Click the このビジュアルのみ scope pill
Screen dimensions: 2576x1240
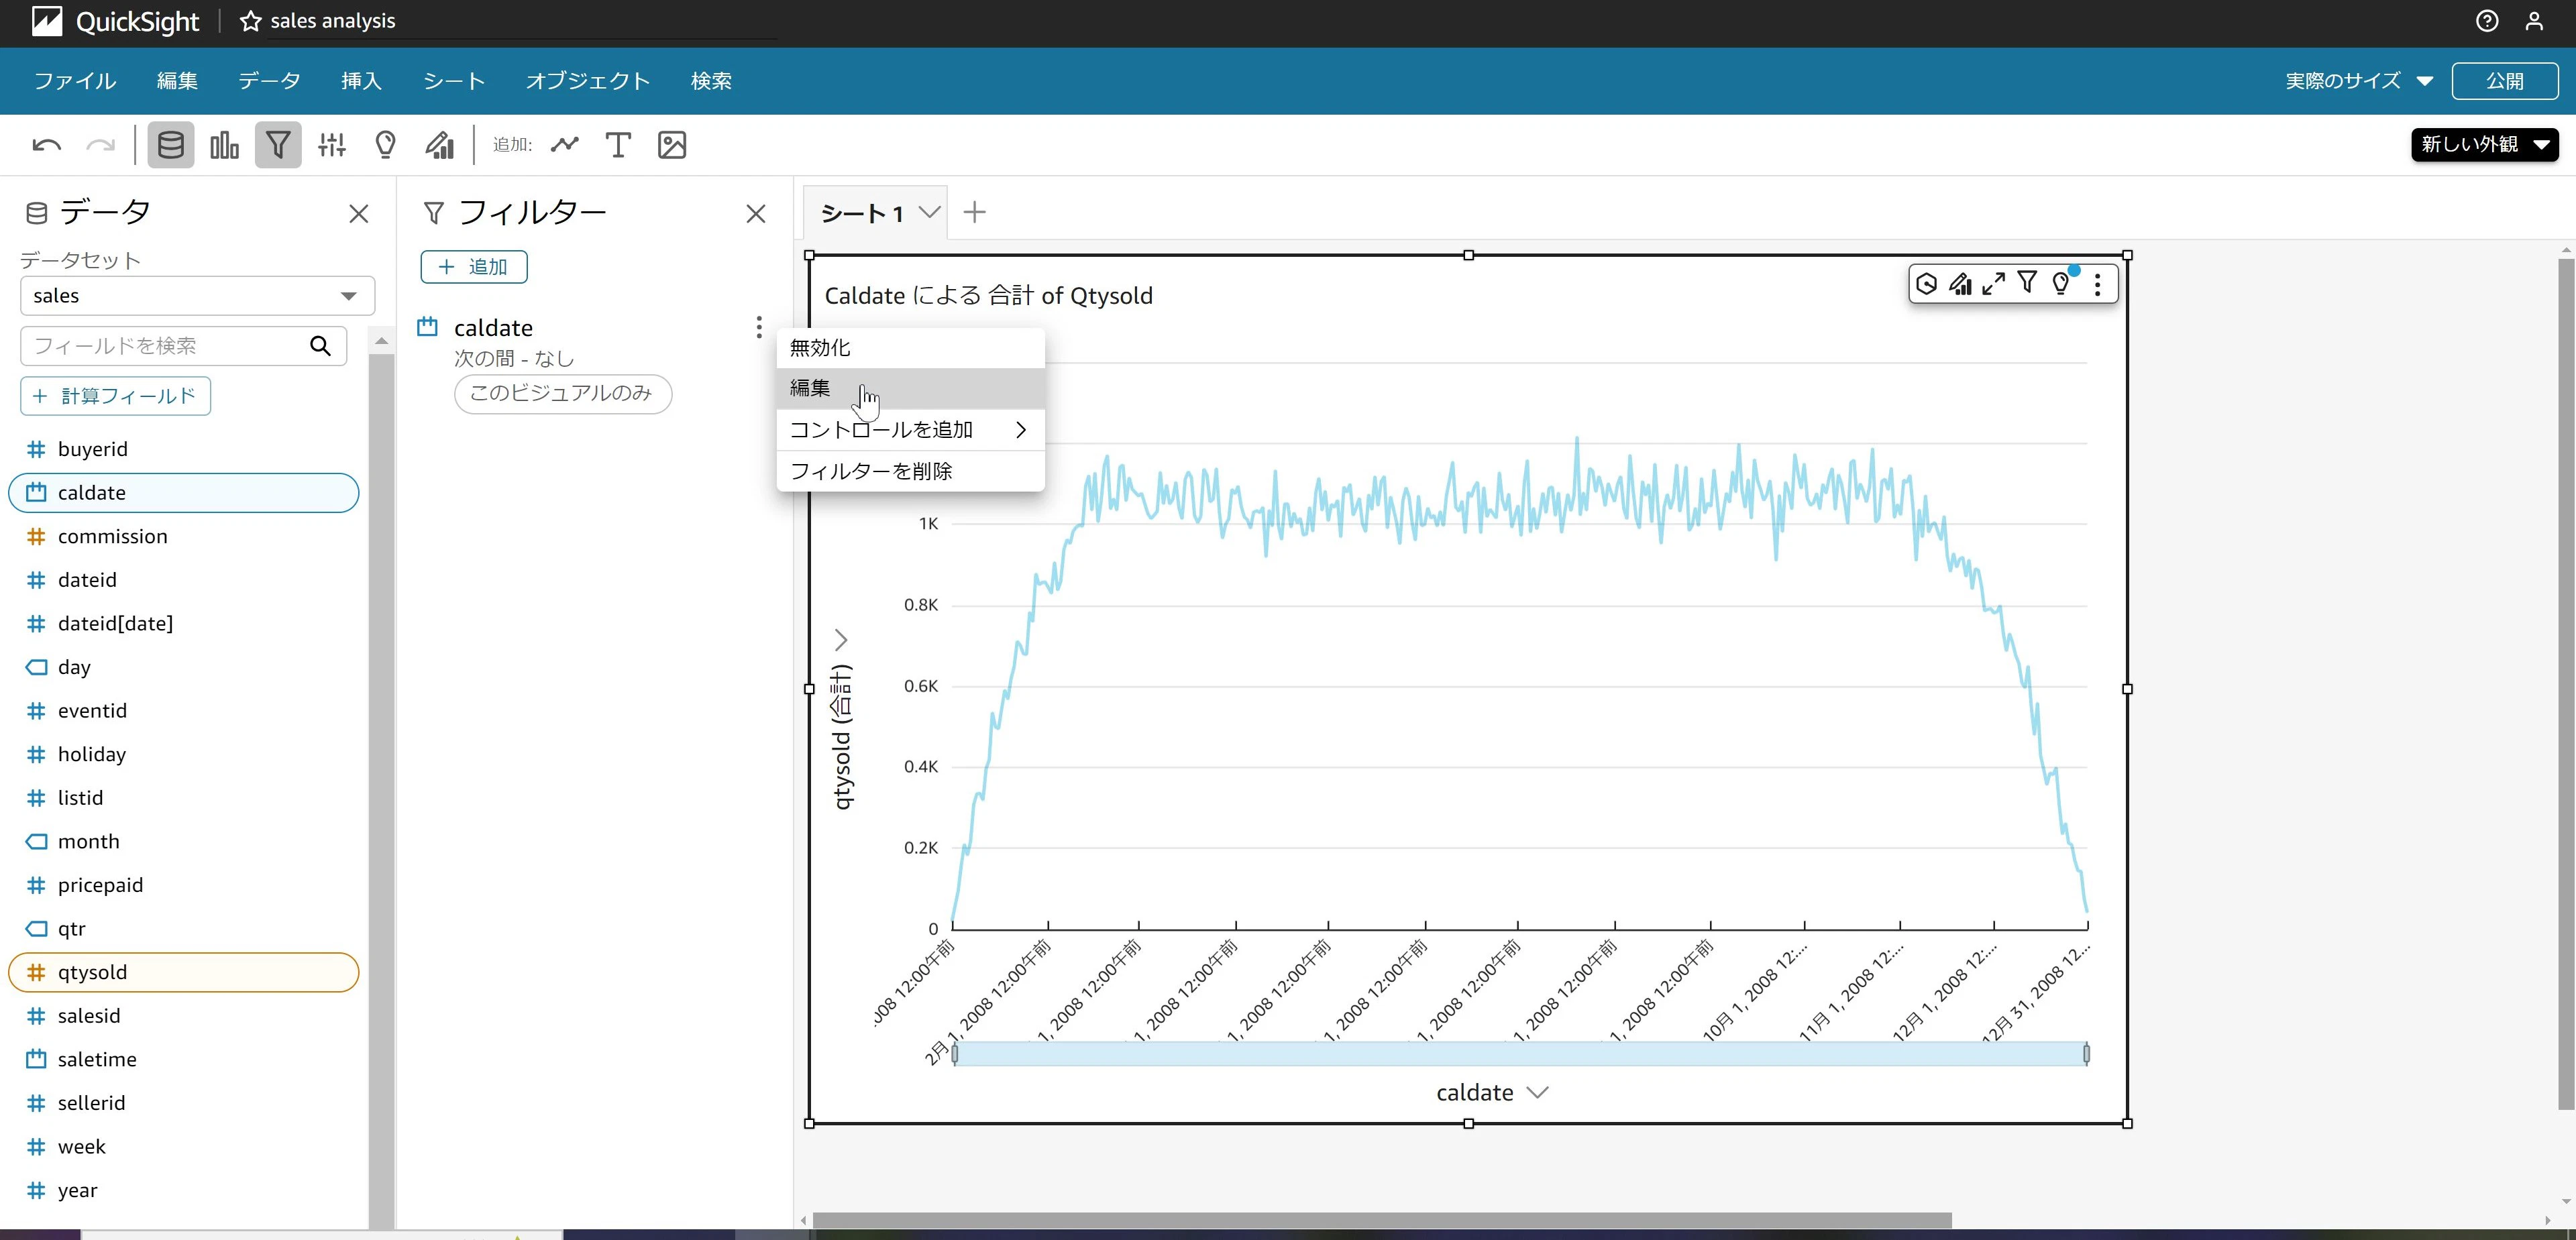pos(563,393)
